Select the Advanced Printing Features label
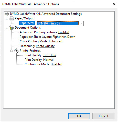 pyautogui.click(x=39, y=32)
